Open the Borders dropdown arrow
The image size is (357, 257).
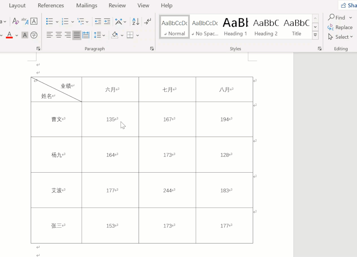tap(138, 35)
